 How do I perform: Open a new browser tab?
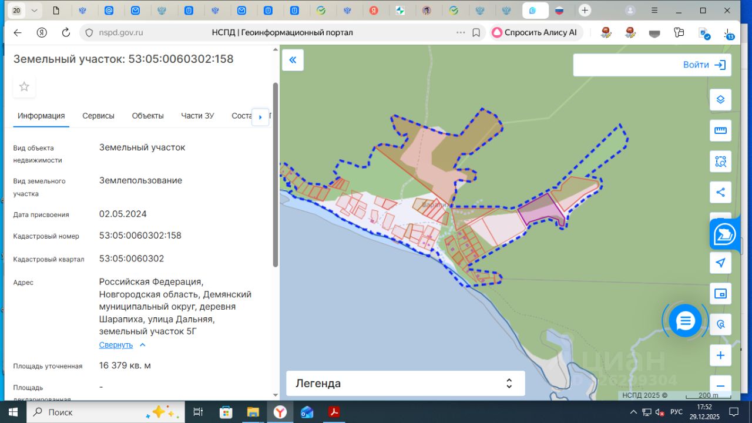(585, 11)
